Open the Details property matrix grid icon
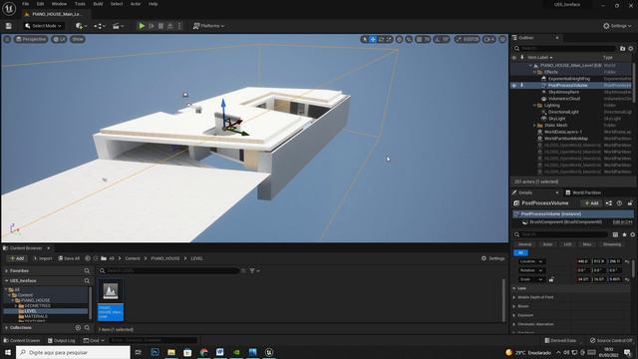This screenshot has height=359, width=638. pyautogui.click(x=615, y=234)
